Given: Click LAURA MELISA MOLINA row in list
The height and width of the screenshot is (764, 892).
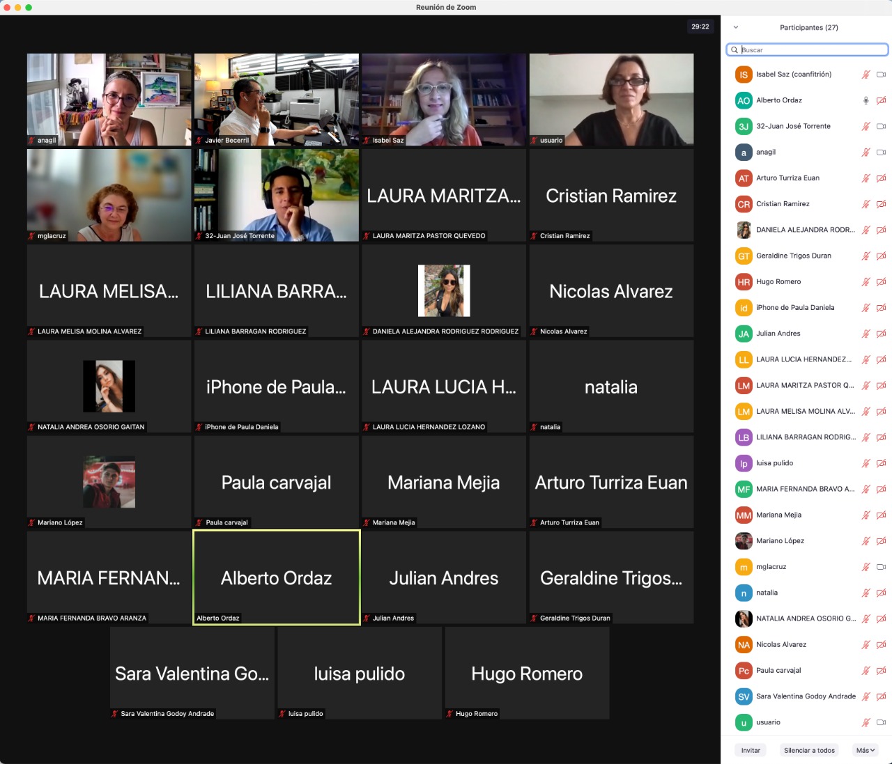Looking at the screenshot, I should 807,412.
